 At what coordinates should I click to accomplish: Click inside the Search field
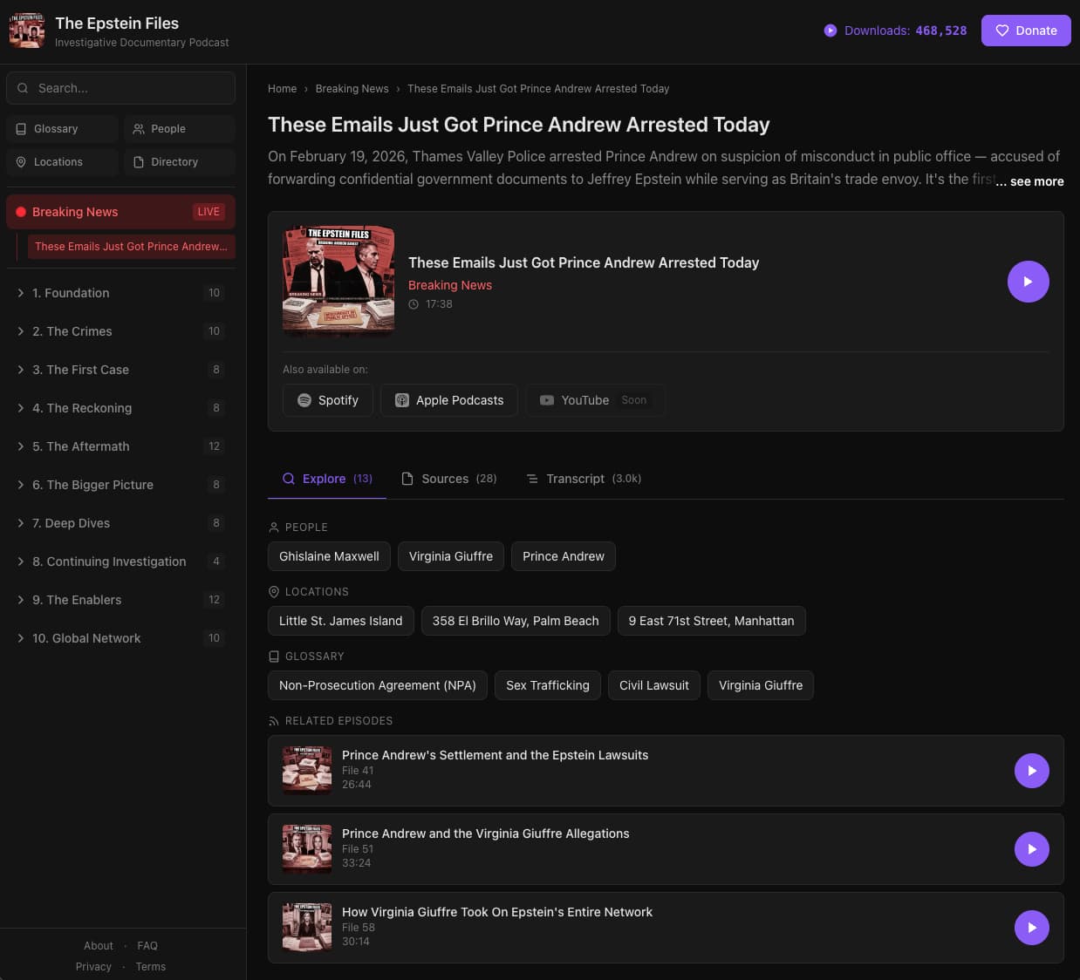click(120, 87)
